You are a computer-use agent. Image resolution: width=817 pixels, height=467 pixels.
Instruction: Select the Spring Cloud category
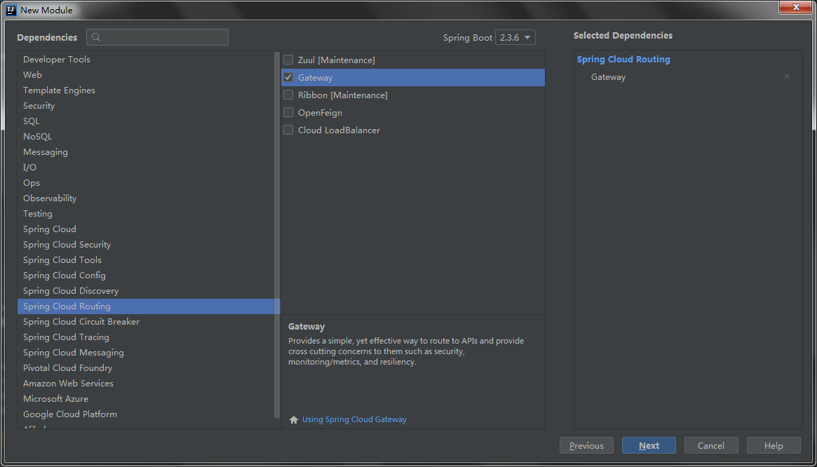point(146,229)
